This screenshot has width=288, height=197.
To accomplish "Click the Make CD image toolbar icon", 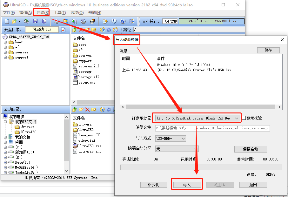I will tap(57, 21).
